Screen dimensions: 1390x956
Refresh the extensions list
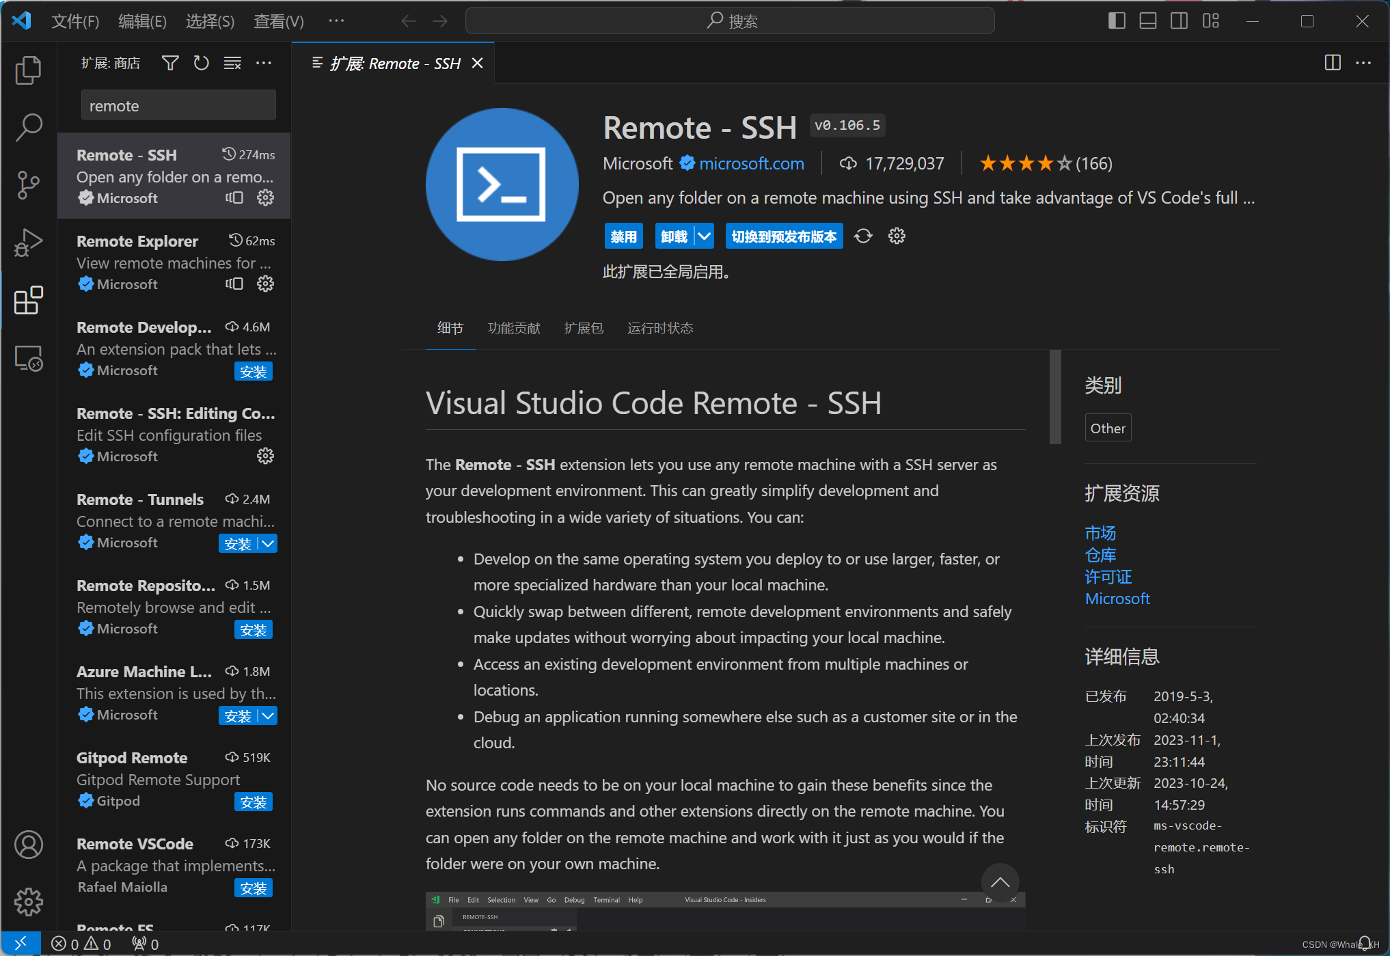201,62
